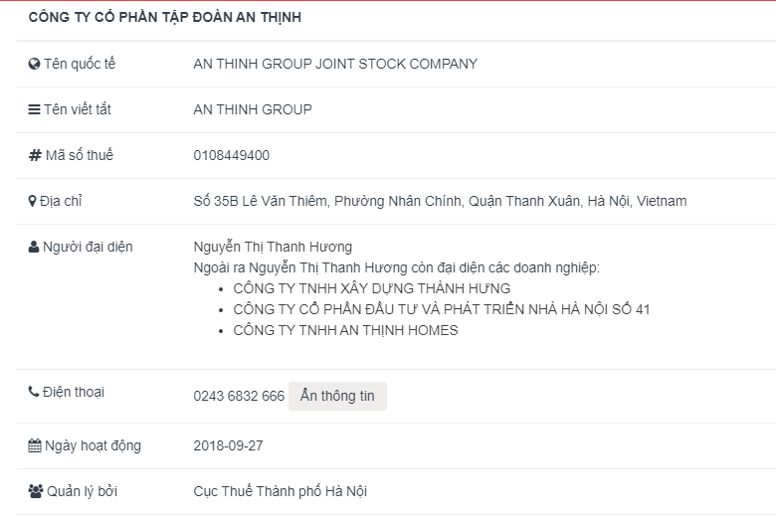Click phone number 0243 6832 666
Screen dimensions: 776x523
click(239, 396)
